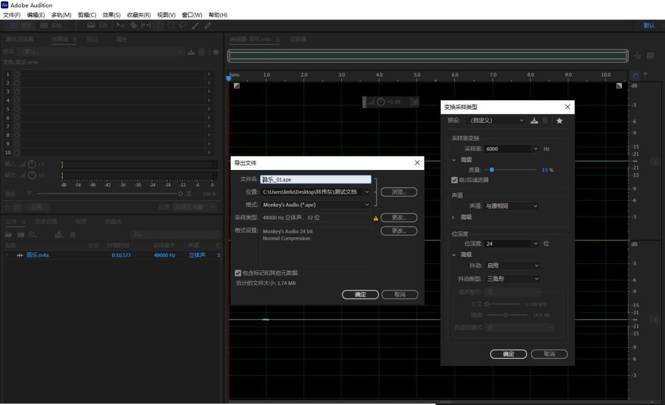Show spectral frequency display icon
The height and width of the screenshot is (405, 665).
point(91,25)
